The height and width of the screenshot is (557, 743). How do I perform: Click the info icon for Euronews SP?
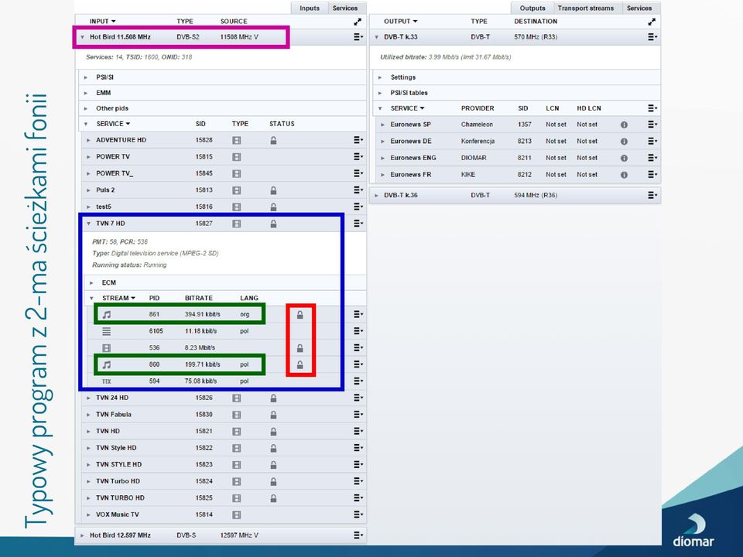pos(624,125)
